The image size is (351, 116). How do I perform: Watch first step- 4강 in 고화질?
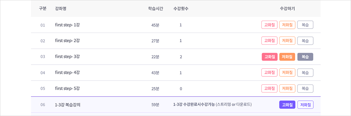(270, 73)
